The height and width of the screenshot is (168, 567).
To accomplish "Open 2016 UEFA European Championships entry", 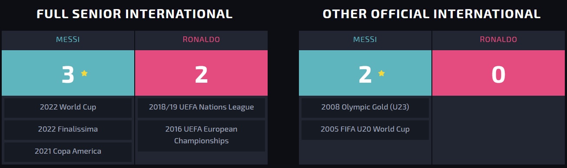I will 201,136.
